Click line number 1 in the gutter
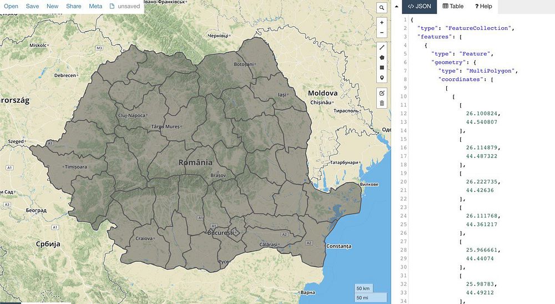The height and width of the screenshot is (304, 555). tap(405, 19)
